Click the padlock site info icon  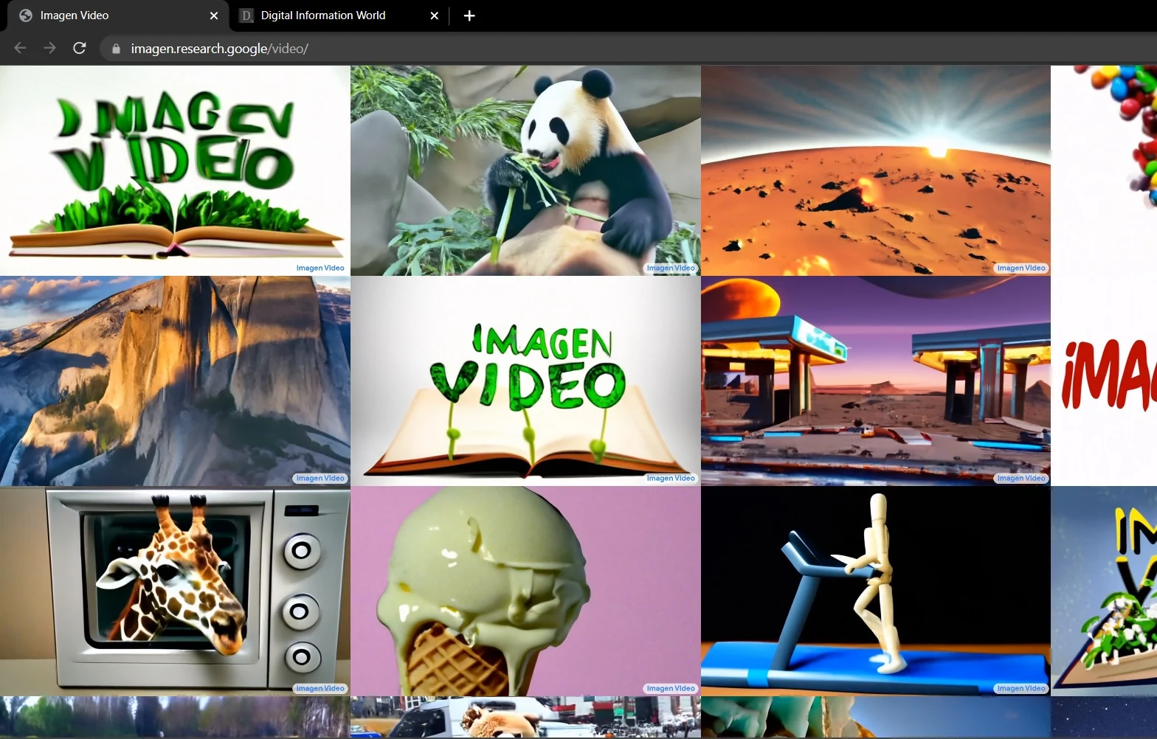coord(116,49)
